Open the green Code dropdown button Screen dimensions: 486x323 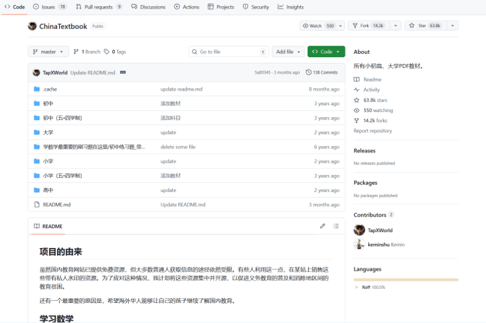[326, 52]
